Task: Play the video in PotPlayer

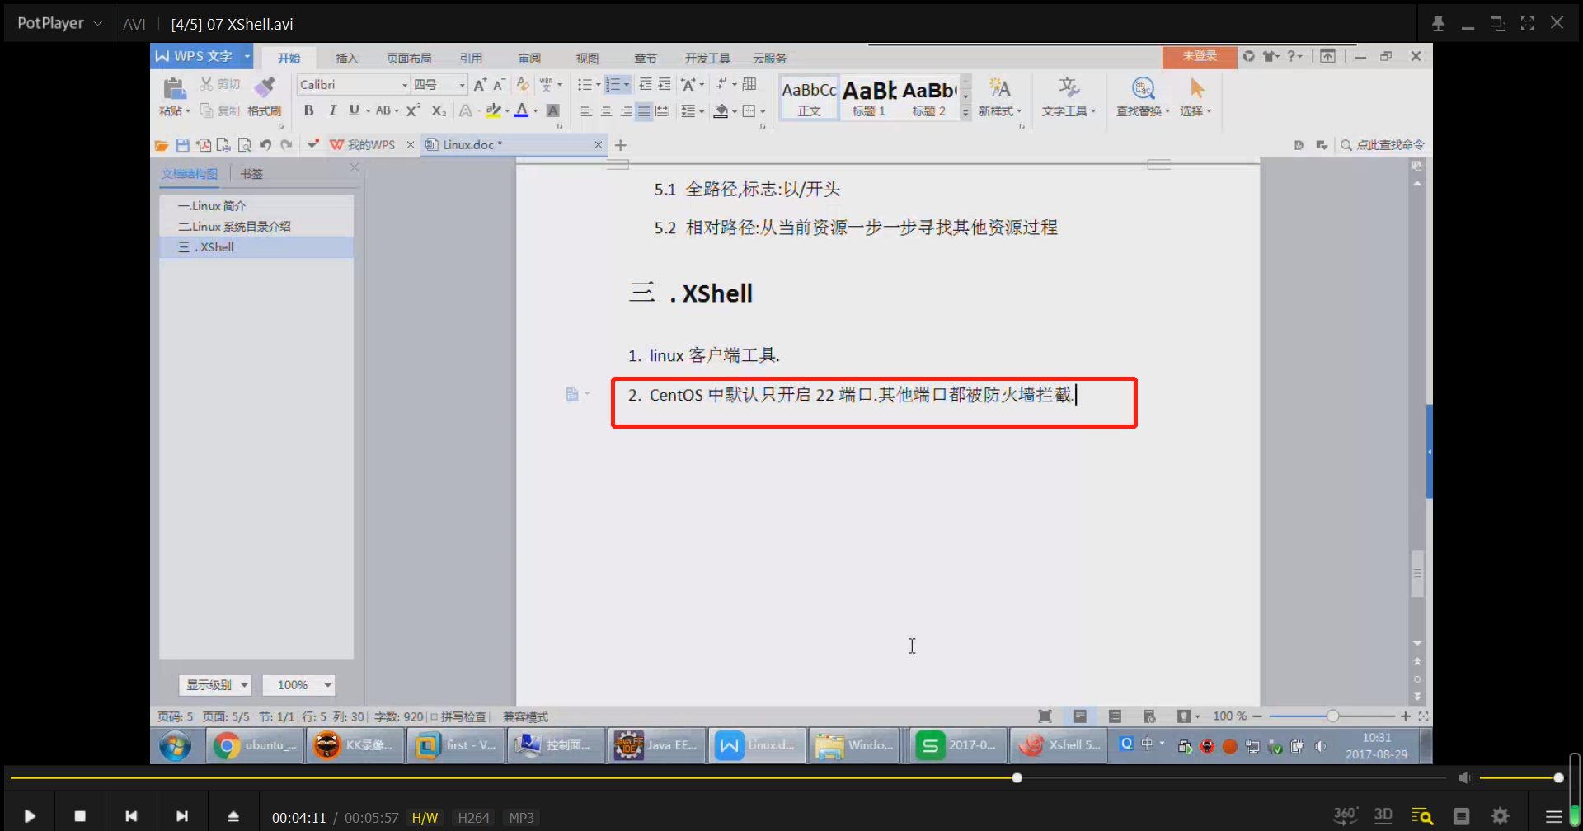Action: 30,816
